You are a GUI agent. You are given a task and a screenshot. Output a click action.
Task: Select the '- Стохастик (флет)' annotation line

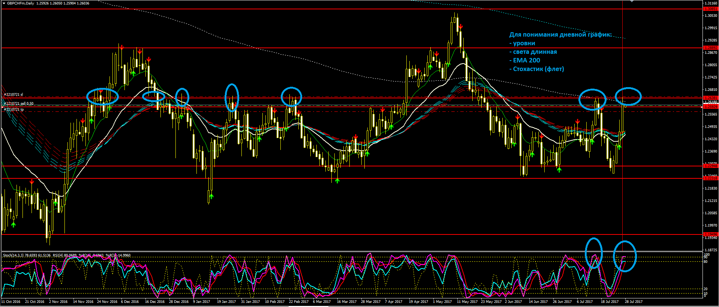pos(536,69)
